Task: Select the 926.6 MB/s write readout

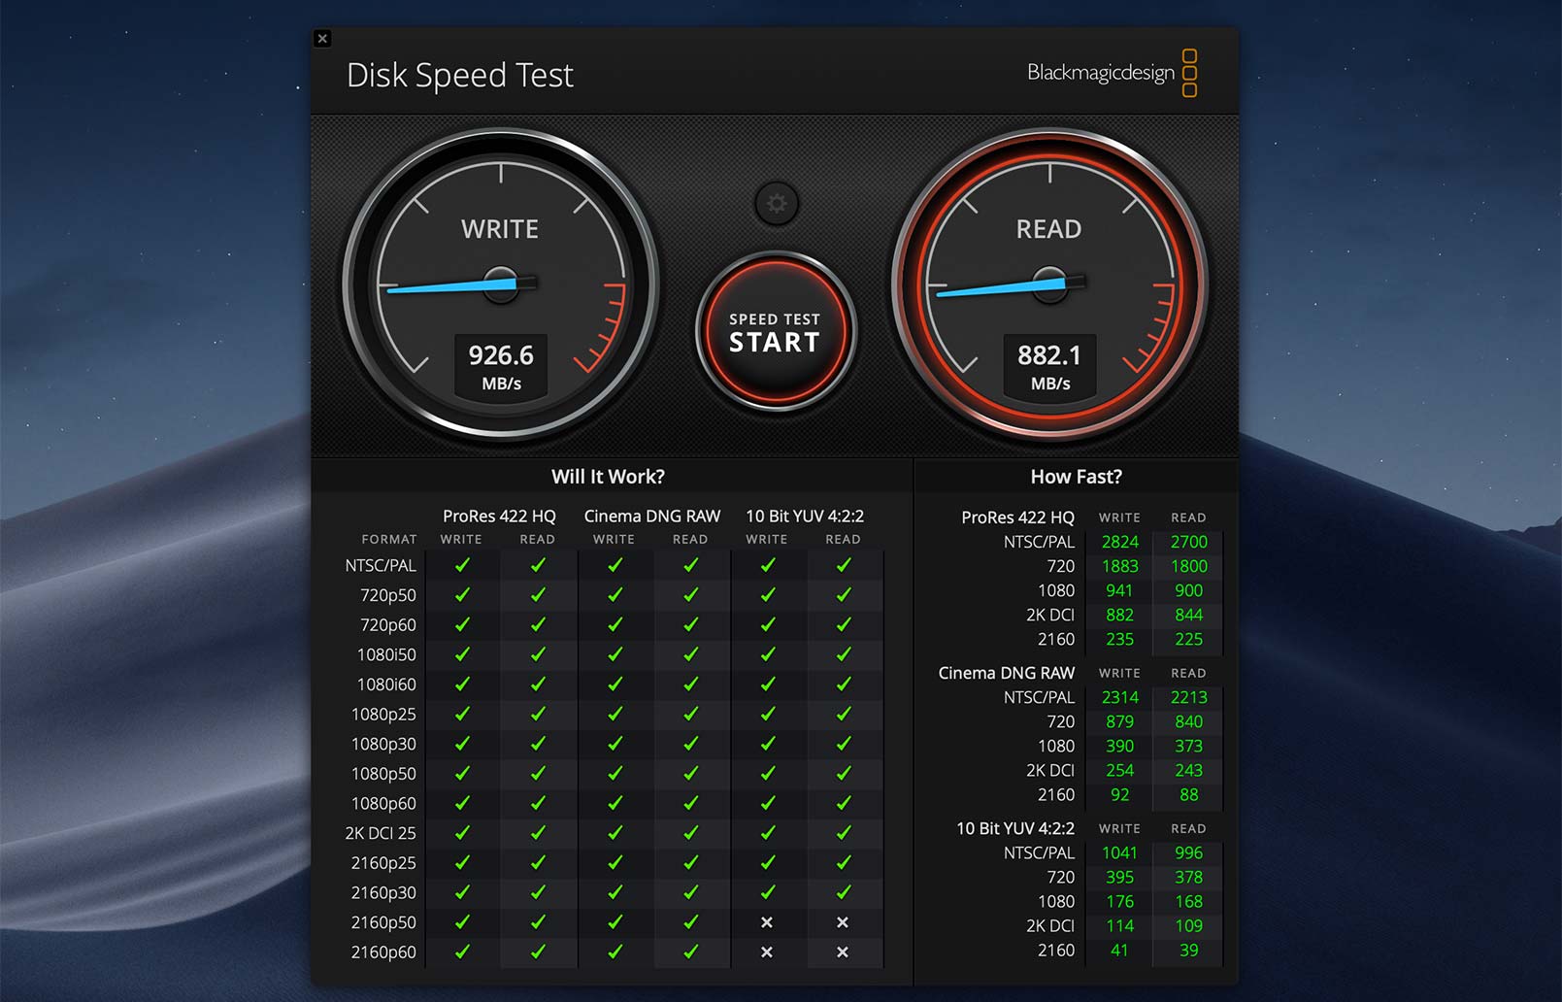Action: pos(501,366)
